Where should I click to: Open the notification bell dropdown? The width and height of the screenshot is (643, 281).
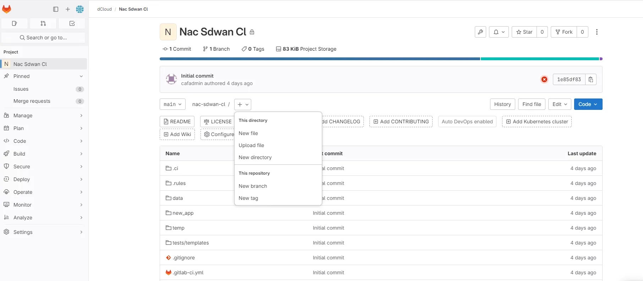click(x=499, y=32)
